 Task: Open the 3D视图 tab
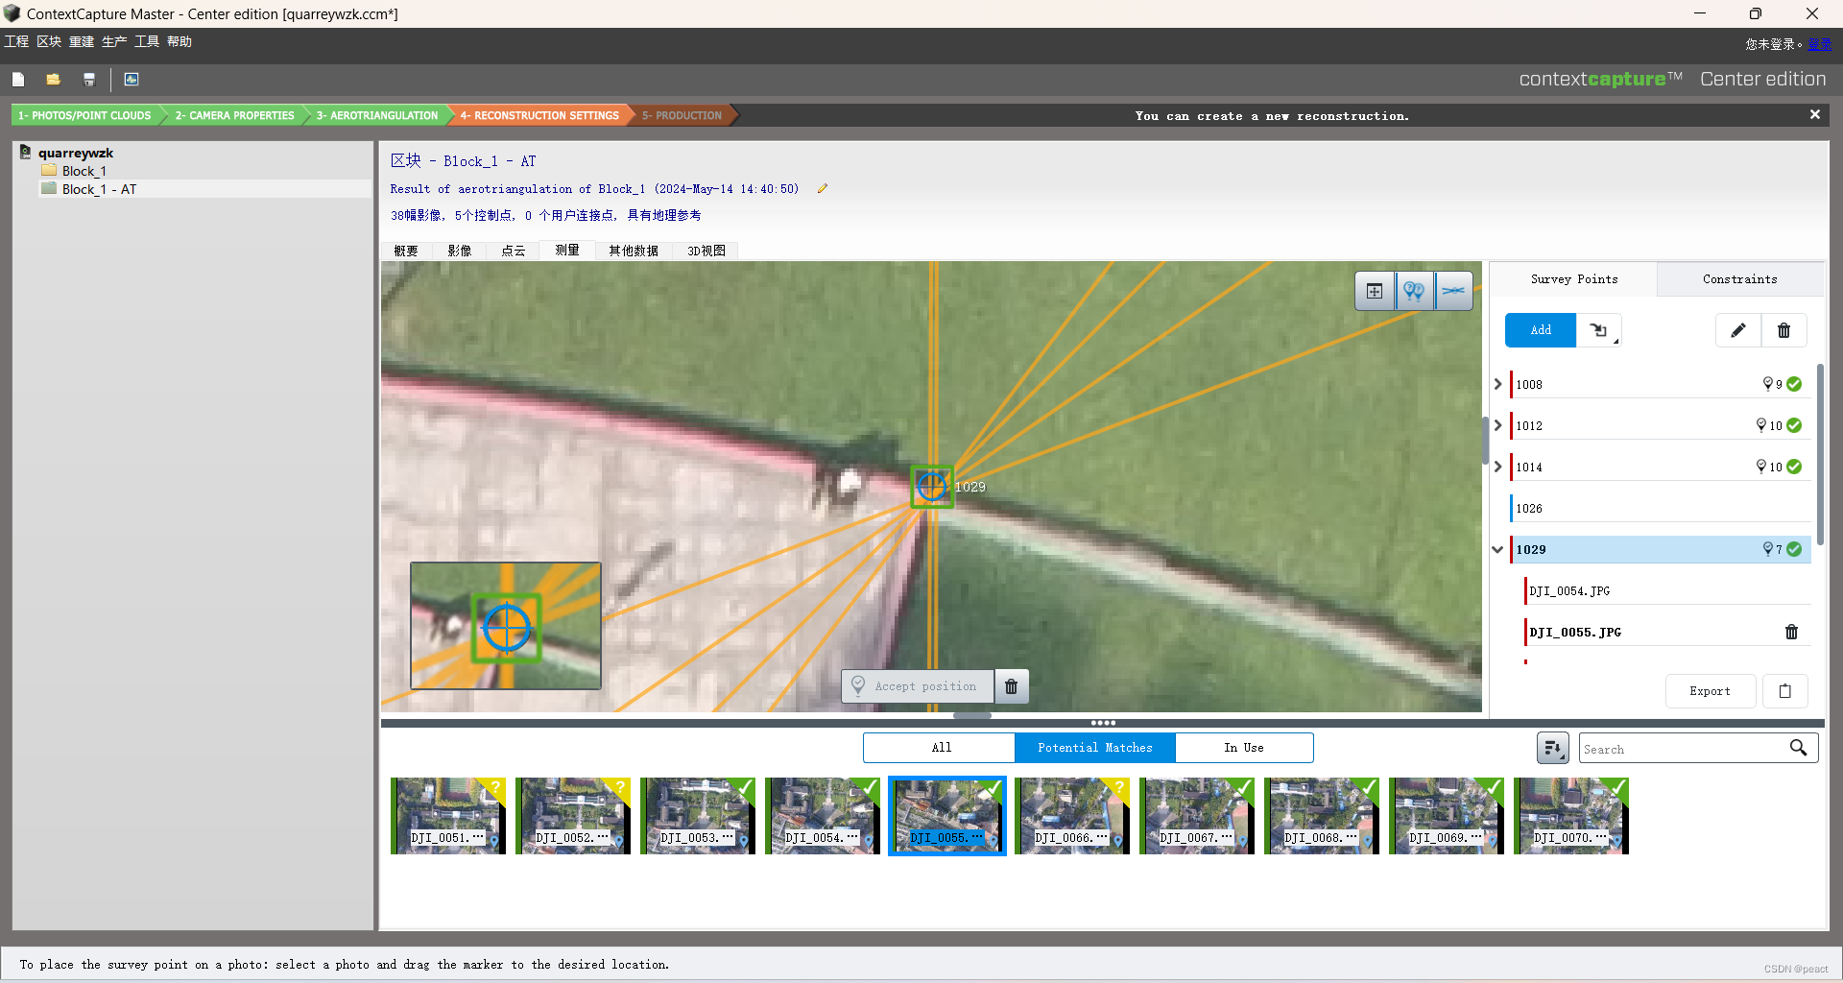[x=706, y=251]
